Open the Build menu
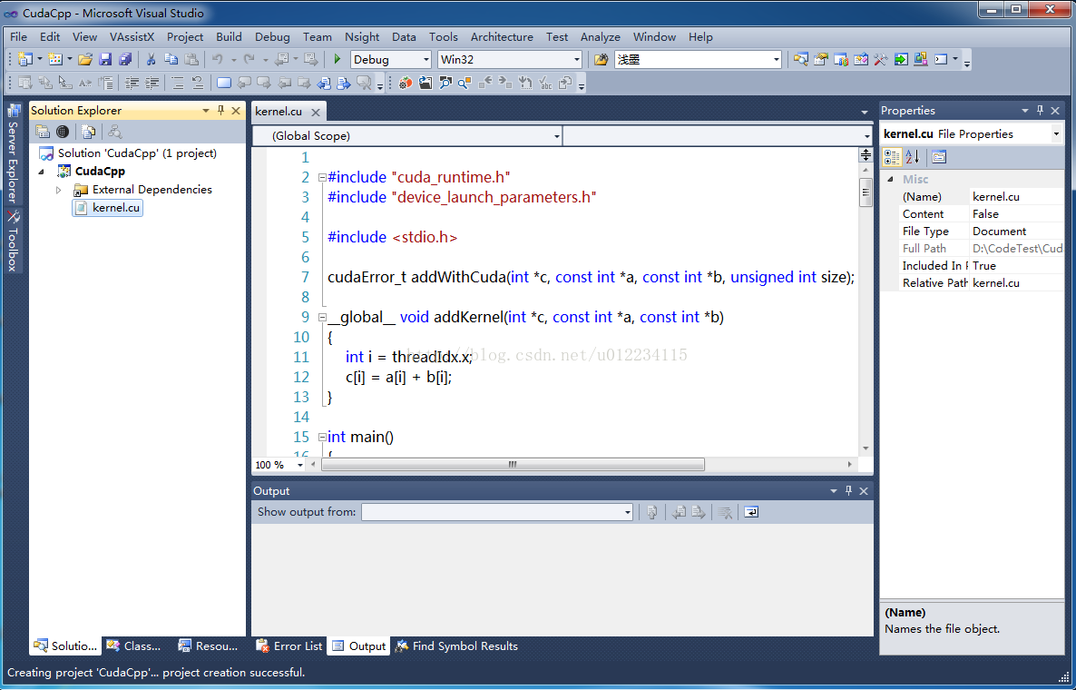The width and height of the screenshot is (1076, 690). [229, 37]
